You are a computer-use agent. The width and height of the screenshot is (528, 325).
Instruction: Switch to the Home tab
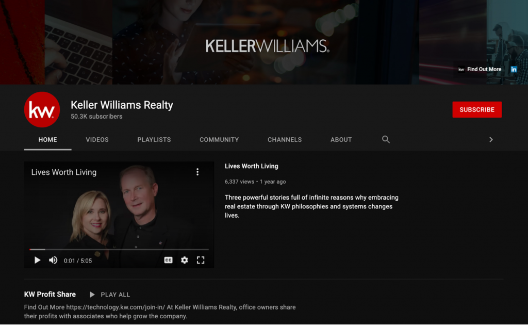[48, 139]
